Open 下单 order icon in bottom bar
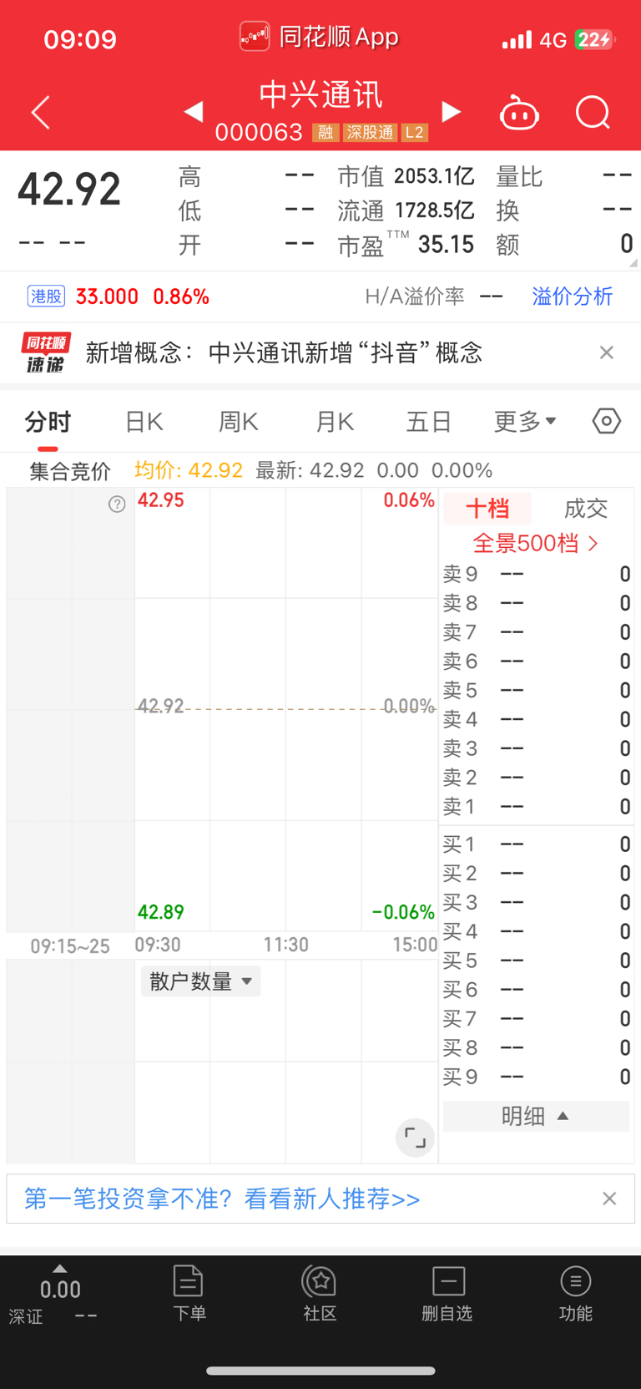Viewport: 641px width, 1389px height. click(189, 1293)
